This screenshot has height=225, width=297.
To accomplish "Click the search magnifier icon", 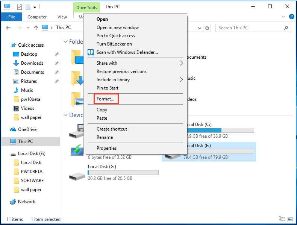I will (286, 28).
